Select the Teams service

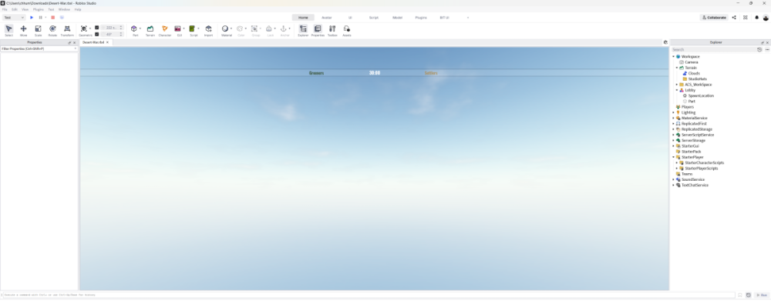click(686, 174)
